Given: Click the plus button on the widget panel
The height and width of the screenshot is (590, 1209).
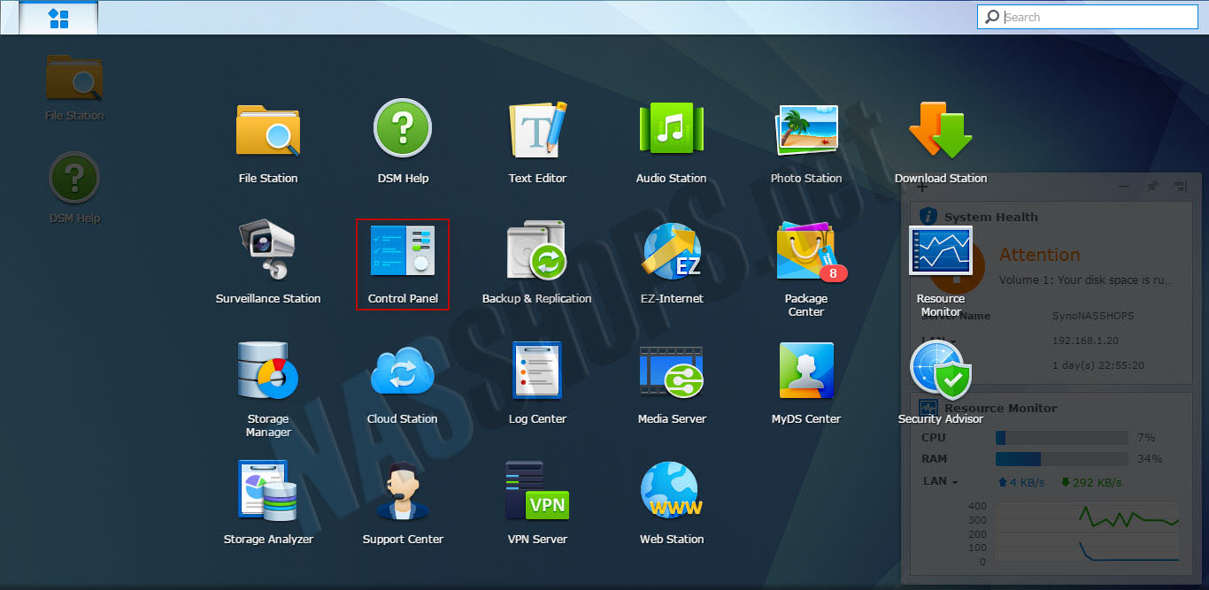Looking at the screenshot, I should tap(921, 187).
